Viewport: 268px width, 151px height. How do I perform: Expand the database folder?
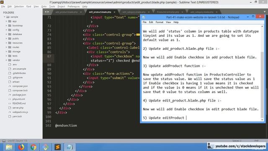point(6,34)
